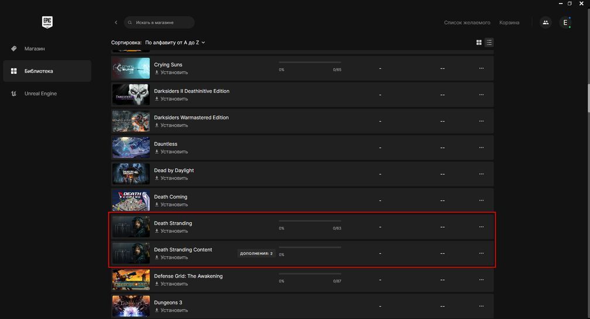This screenshot has width=590, height=319.
Task: Switch to grid view layout
Action: coord(479,42)
